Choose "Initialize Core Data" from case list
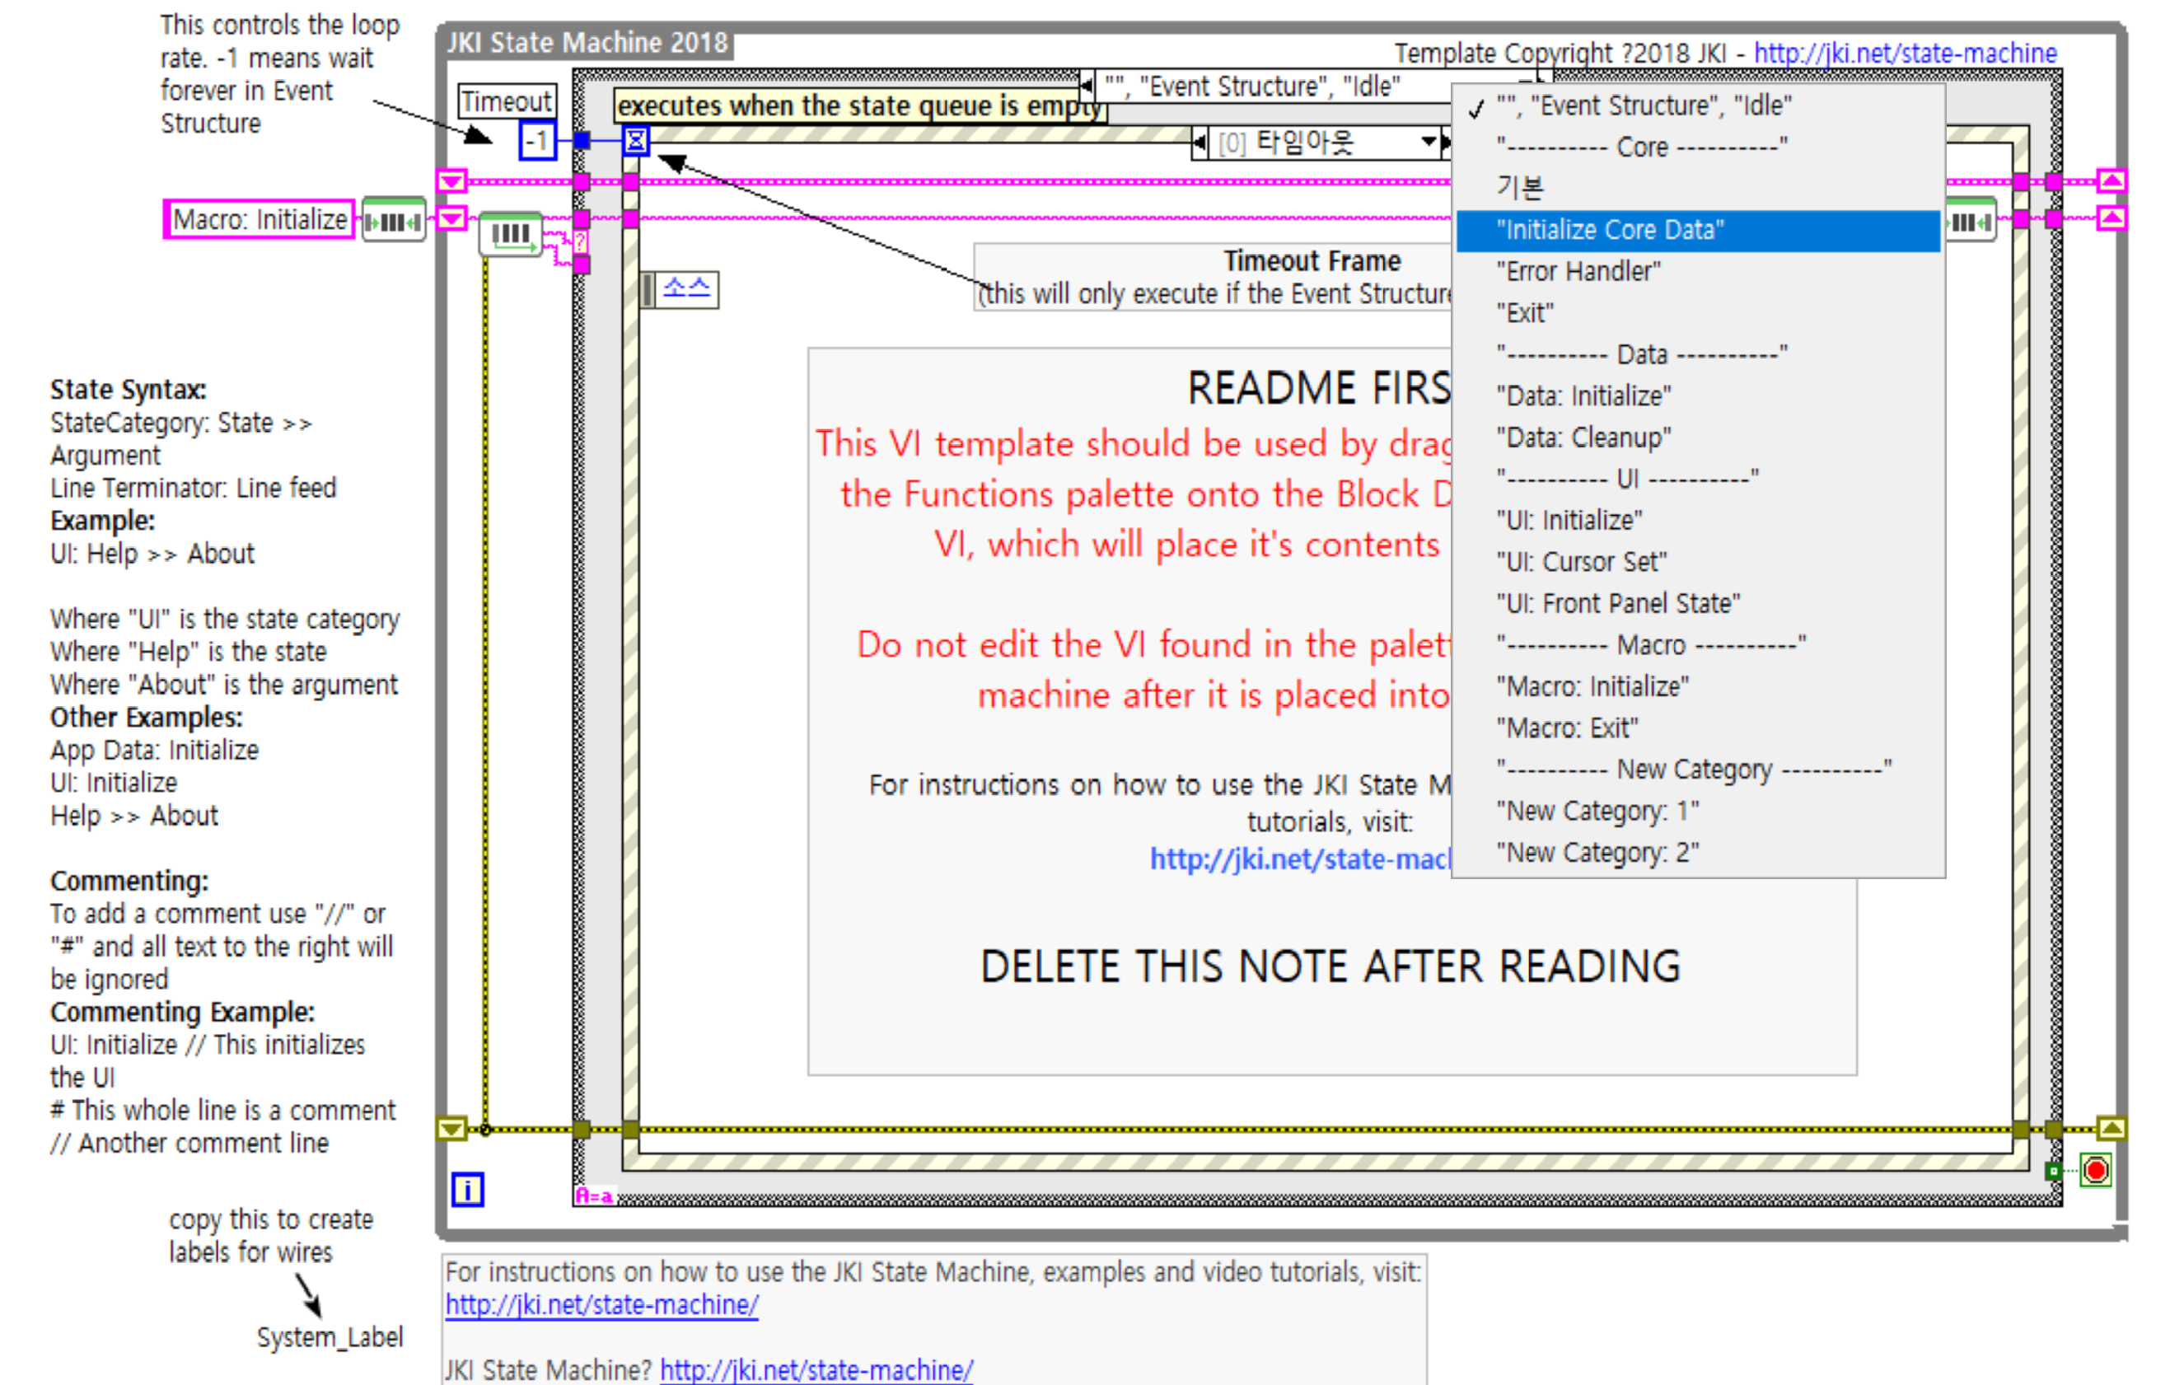2184x1385 pixels. pos(1610,231)
